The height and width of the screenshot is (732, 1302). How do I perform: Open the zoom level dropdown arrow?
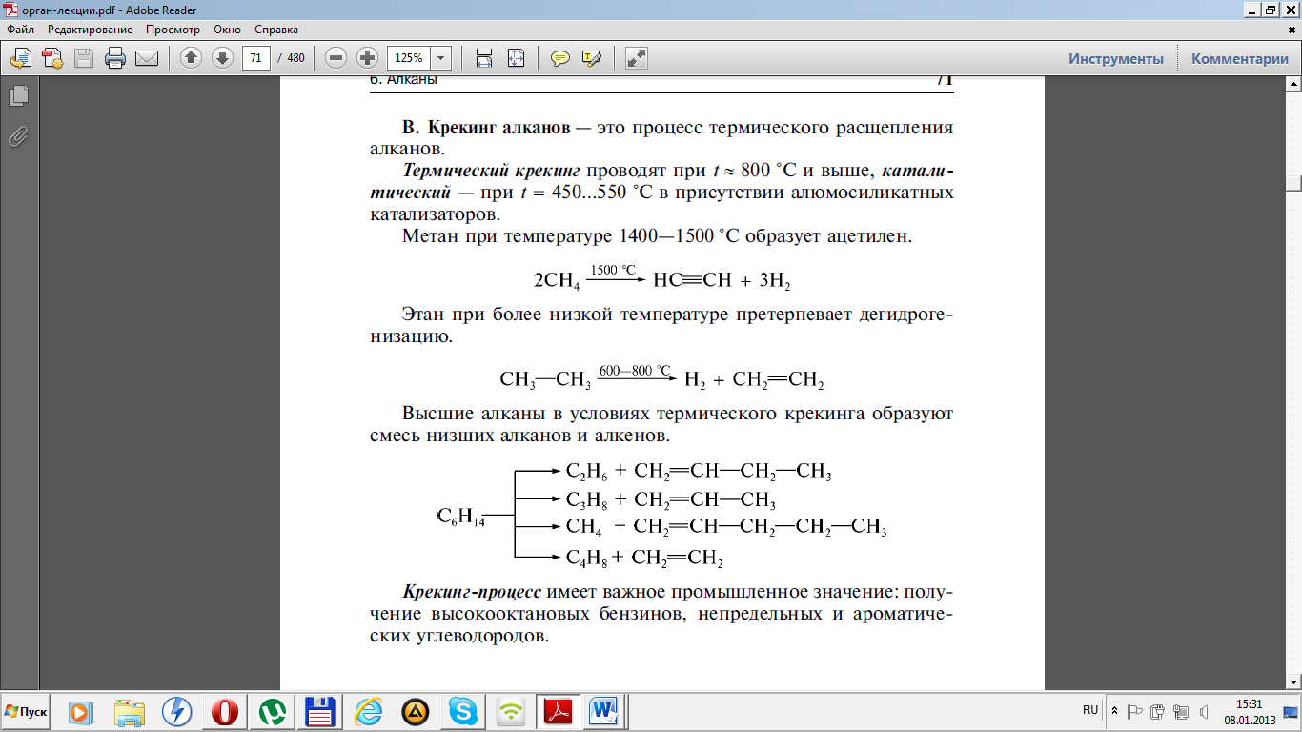[441, 58]
